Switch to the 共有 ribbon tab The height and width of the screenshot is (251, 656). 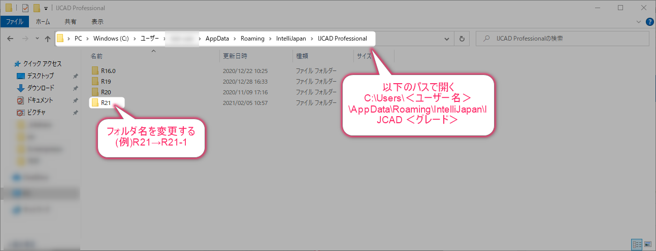[71, 22]
